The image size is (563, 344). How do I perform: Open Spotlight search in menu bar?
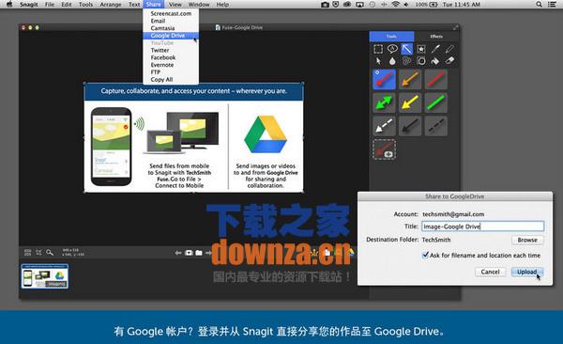tap(539, 5)
